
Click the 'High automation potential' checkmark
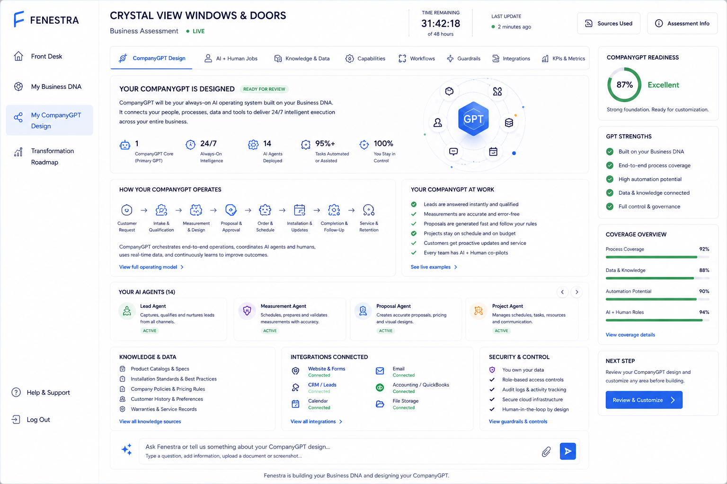click(x=610, y=179)
